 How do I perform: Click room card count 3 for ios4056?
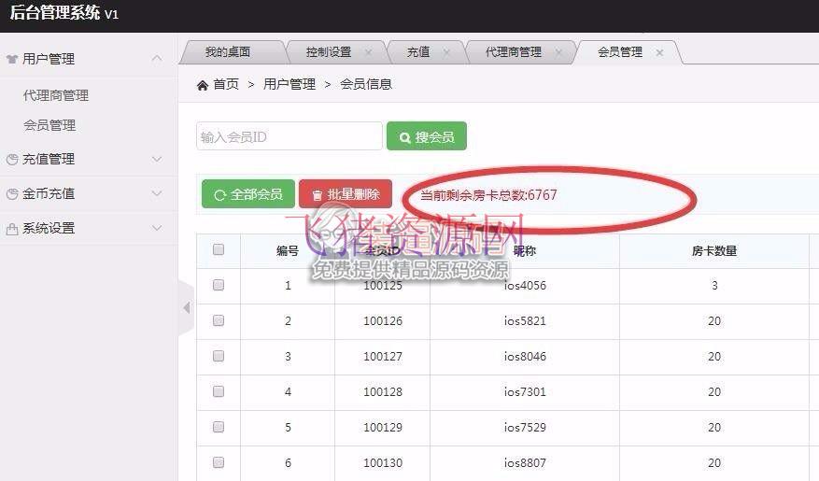[x=714, y=286]
